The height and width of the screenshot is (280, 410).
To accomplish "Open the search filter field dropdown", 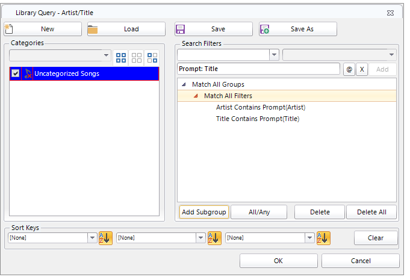I will coord(274,54).
